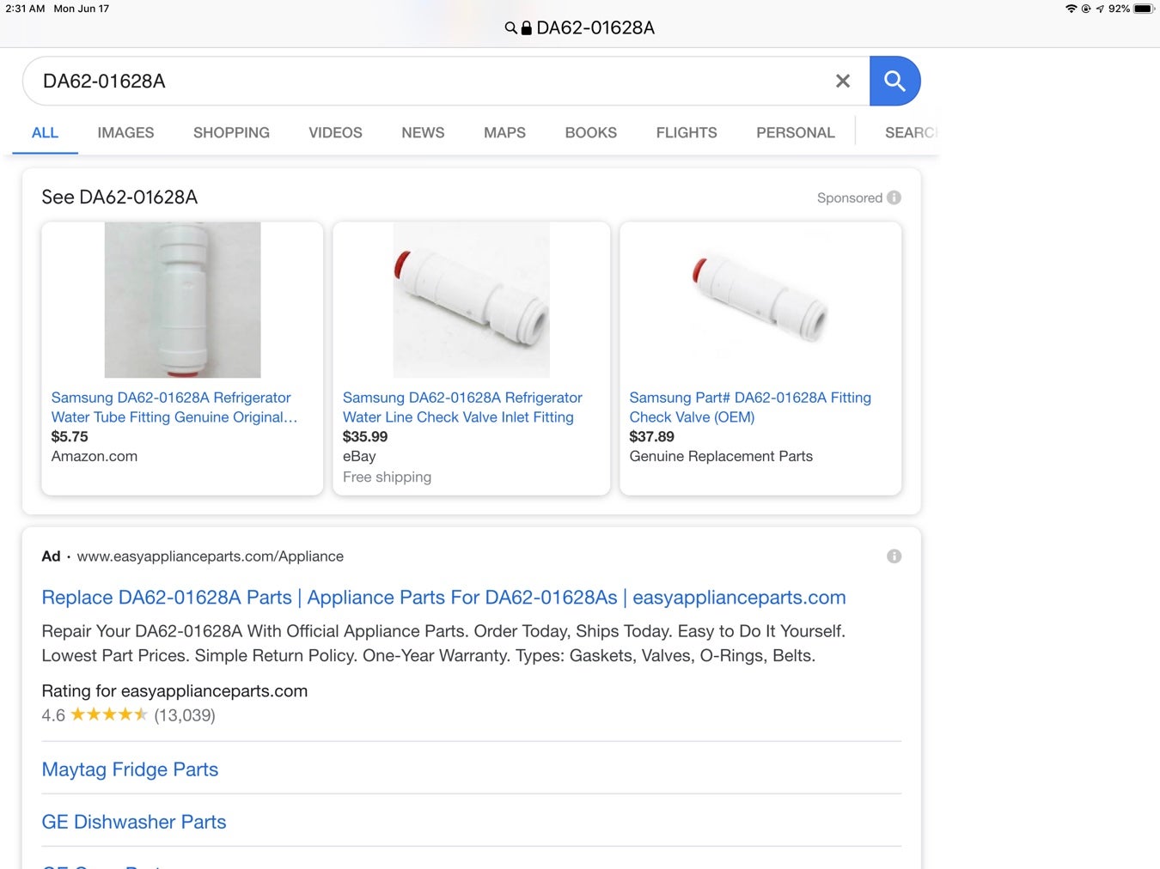This screenshot has width=1160, height=869.
Task: Click the info icon on easyapplianceparts ad
Action: coord(894,556)
